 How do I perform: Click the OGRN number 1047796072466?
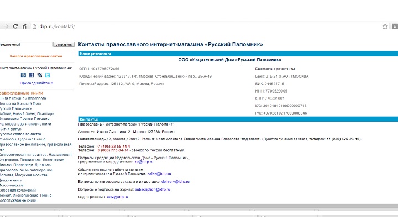pos(105,69)
